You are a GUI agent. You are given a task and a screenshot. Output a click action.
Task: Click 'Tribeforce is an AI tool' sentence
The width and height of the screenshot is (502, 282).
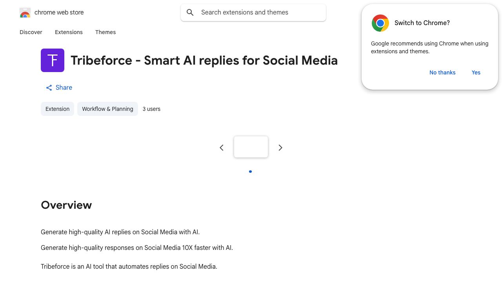[x=129, y=267]
